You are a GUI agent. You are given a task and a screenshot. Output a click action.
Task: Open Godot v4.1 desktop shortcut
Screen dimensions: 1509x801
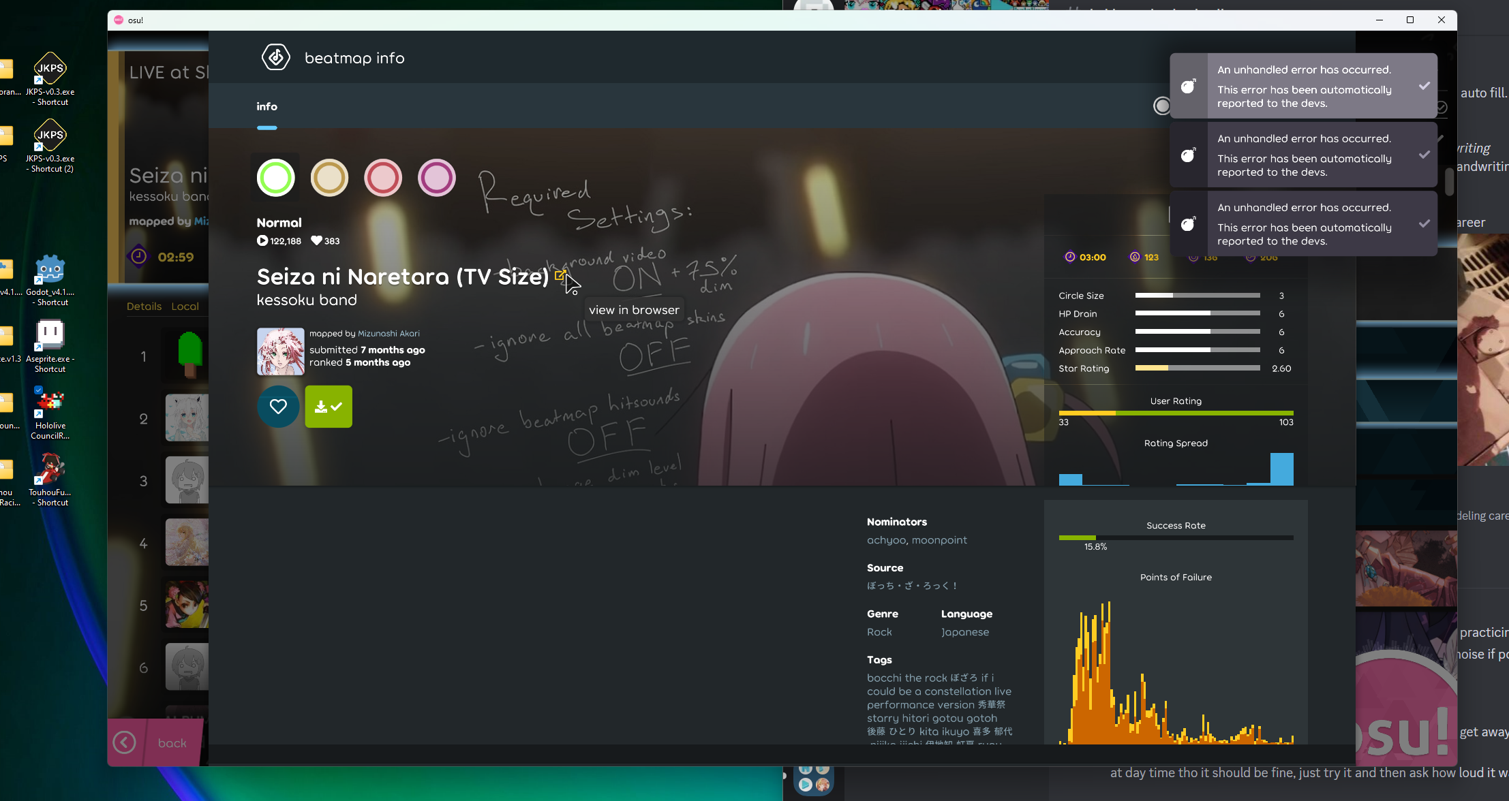[50, 270]
